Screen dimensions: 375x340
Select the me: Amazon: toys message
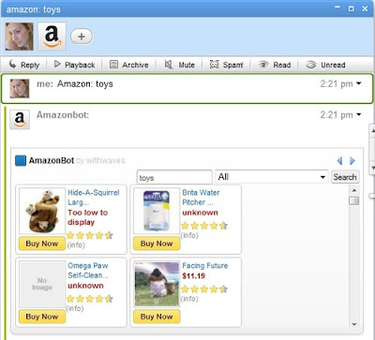click(187, 89)
